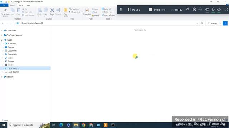Pause the Icecream screen recording
Screen dimensions: 229x128
[134, 10]
